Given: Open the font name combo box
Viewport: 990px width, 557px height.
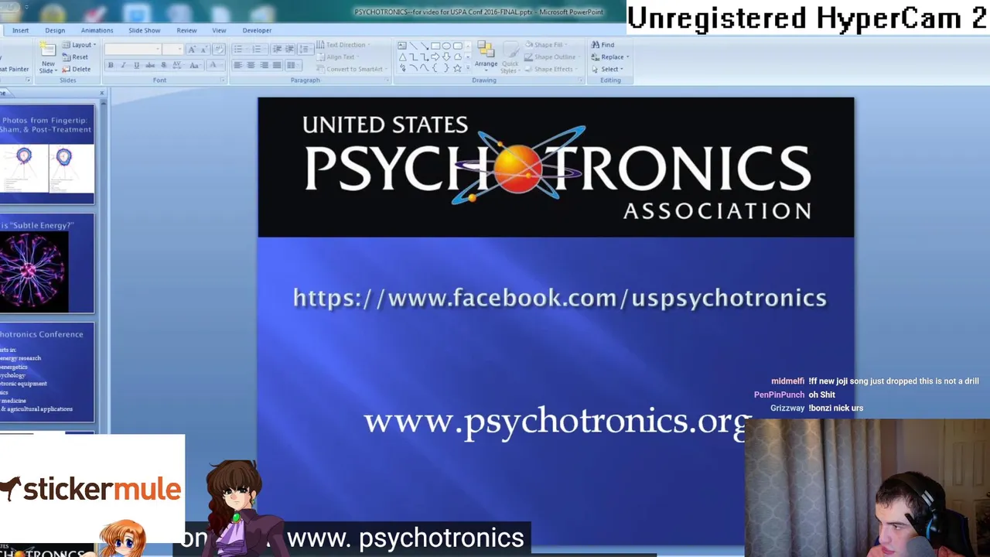Looking at the screenshot, I should [133, 50].
